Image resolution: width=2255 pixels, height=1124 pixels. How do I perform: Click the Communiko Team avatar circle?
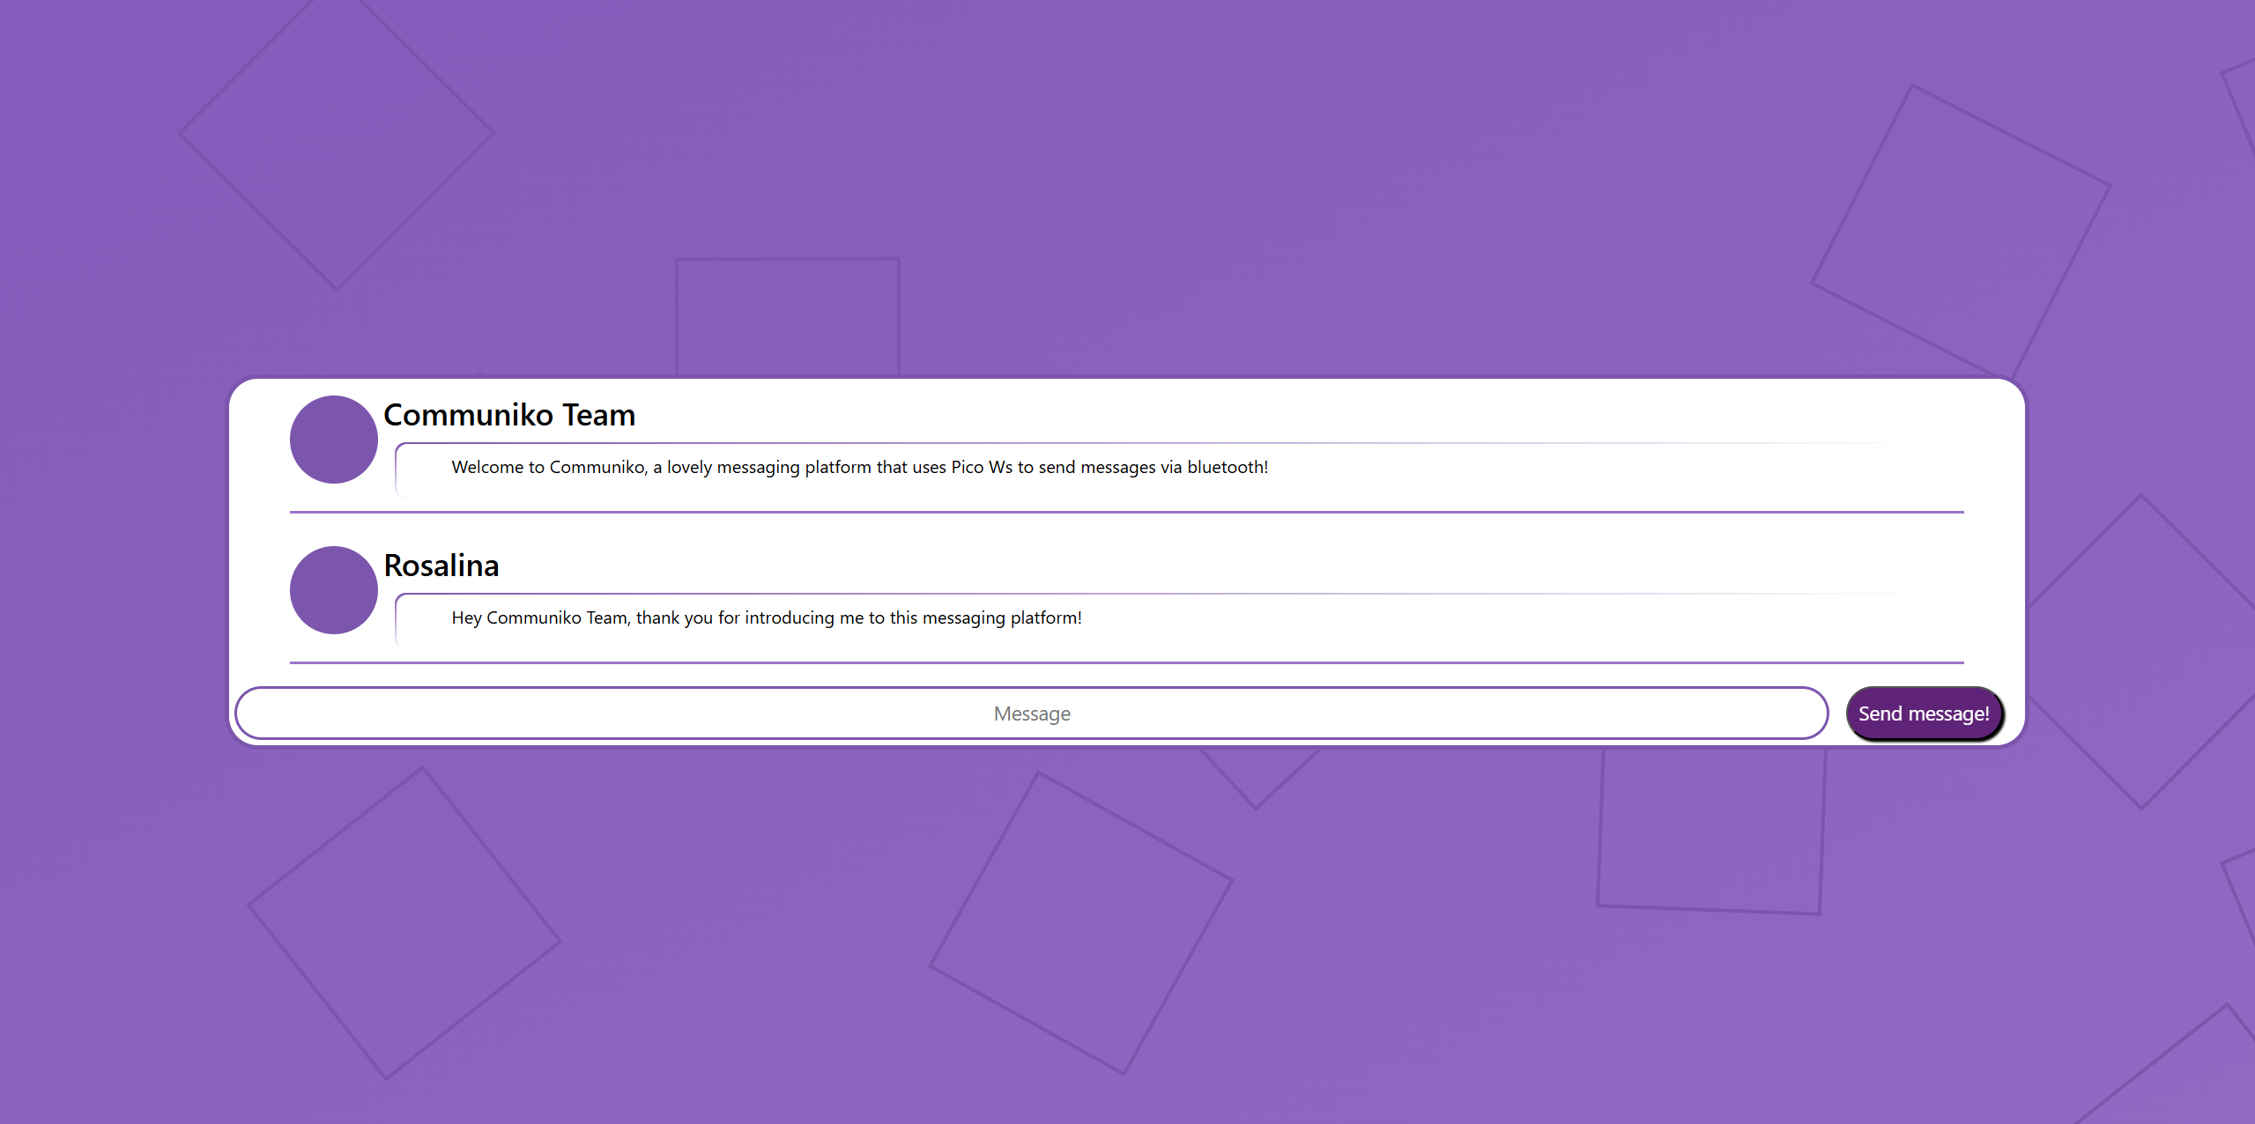(x=333, y=440)
